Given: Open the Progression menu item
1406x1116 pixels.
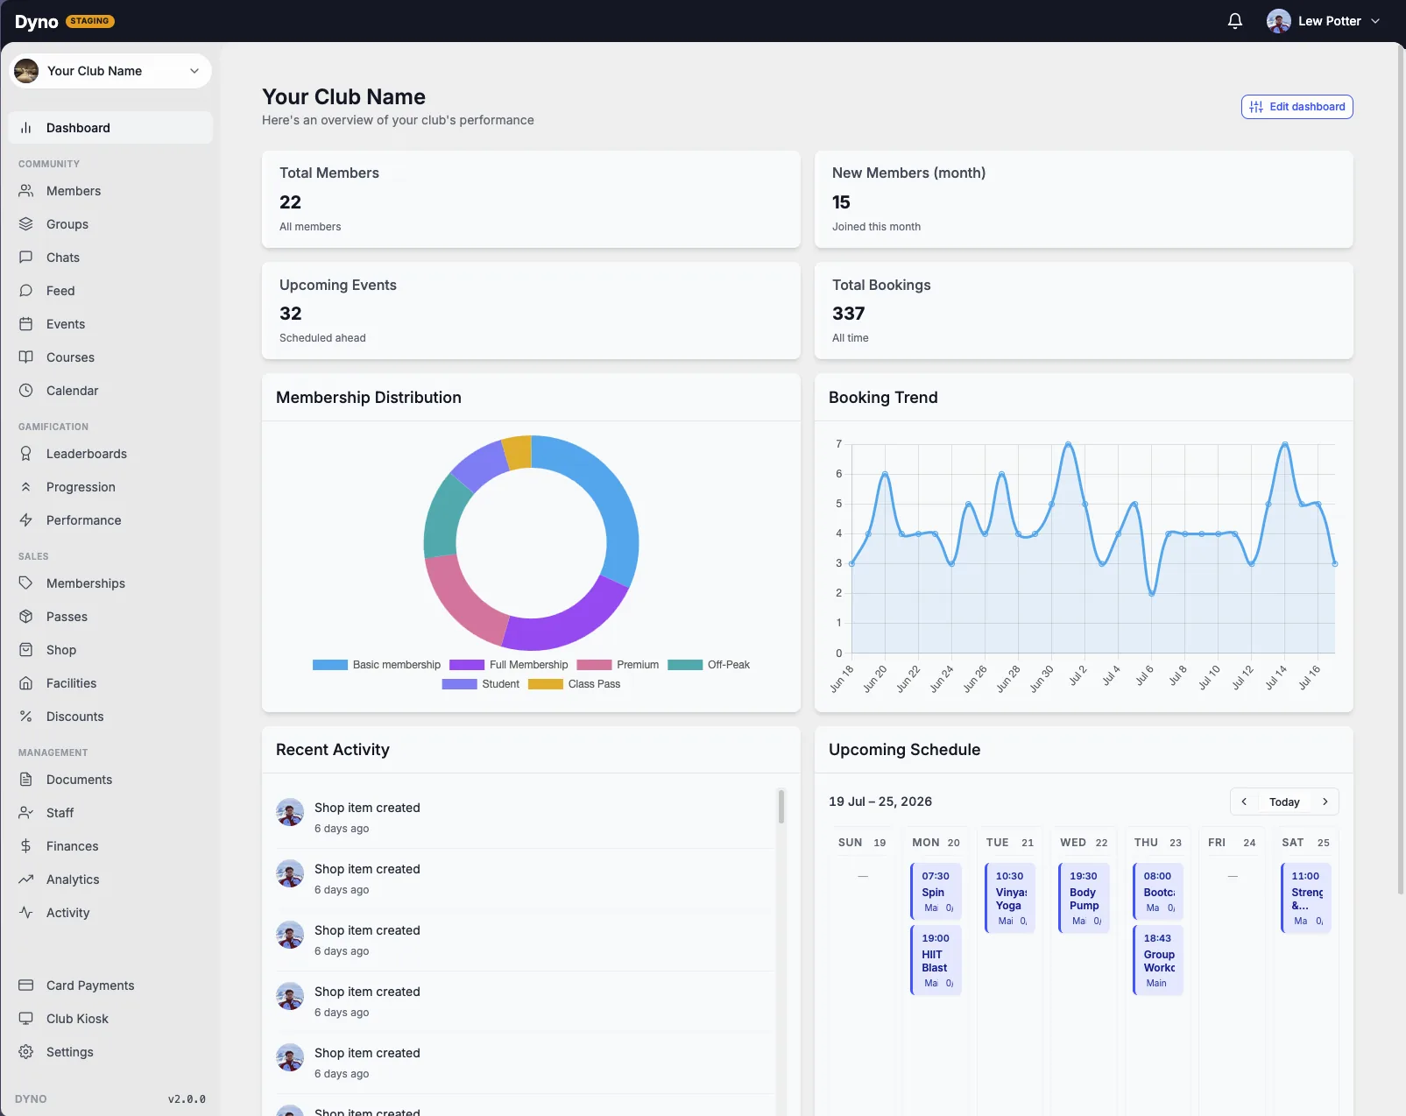Looking at the screenshot, I should [x=110, y=487].
